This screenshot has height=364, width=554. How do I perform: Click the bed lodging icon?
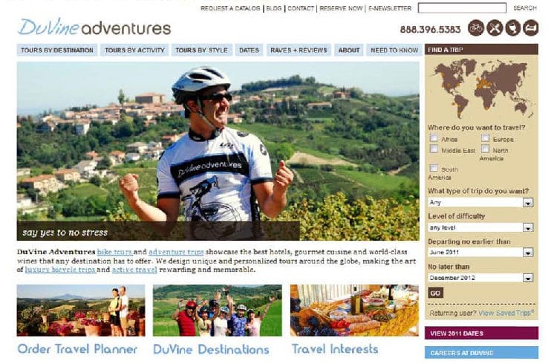[531, 28]
